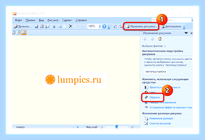205x140 pixels.
Task: Open the Правка menu
Action: tap(30, 20)
